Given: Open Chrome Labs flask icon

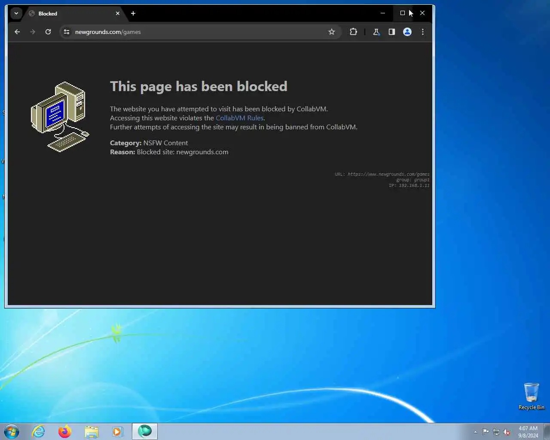Looking at the screenshot, I should click(x=376, y=32).
